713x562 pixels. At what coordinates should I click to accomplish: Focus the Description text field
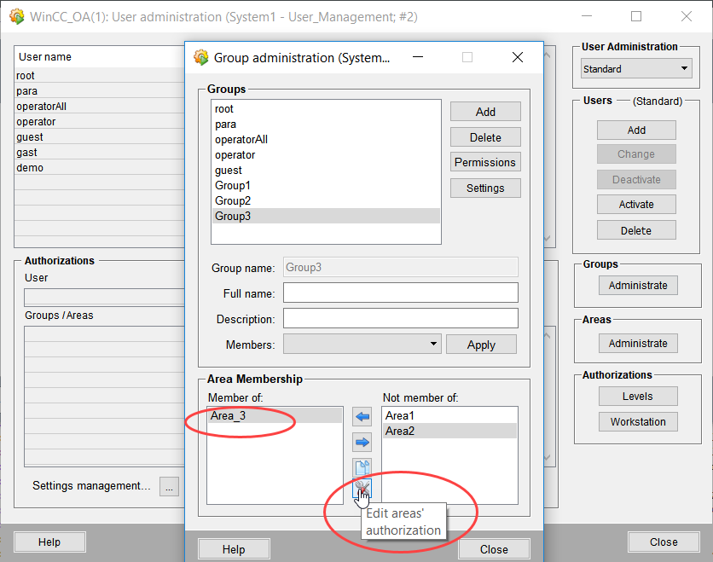click(400, 319)
